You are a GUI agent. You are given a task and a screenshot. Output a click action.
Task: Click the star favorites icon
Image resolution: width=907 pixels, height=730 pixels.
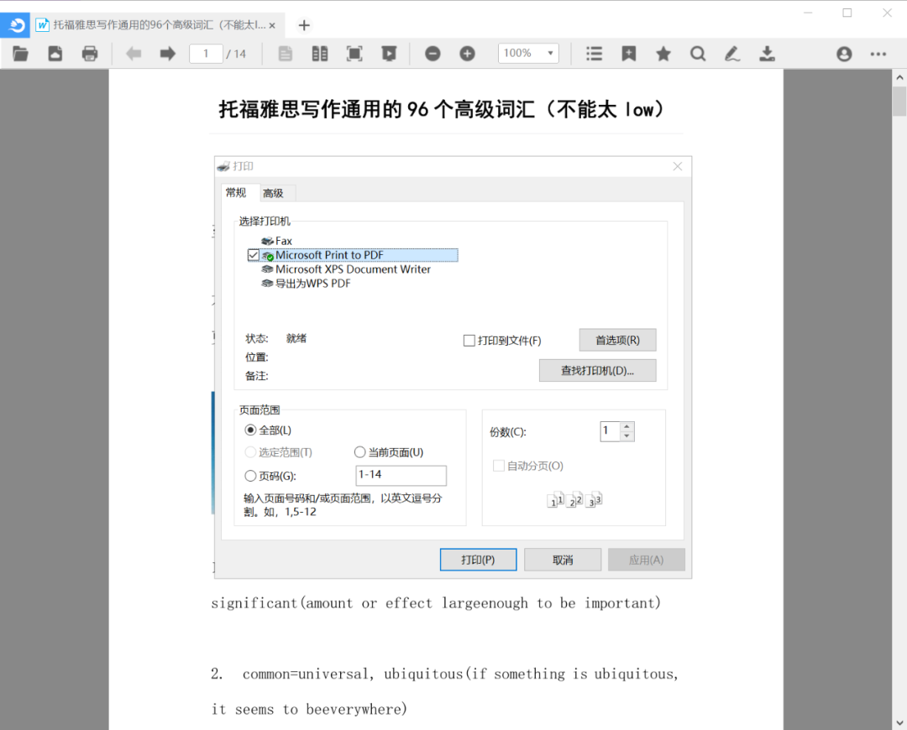click(x=663, y=54)
